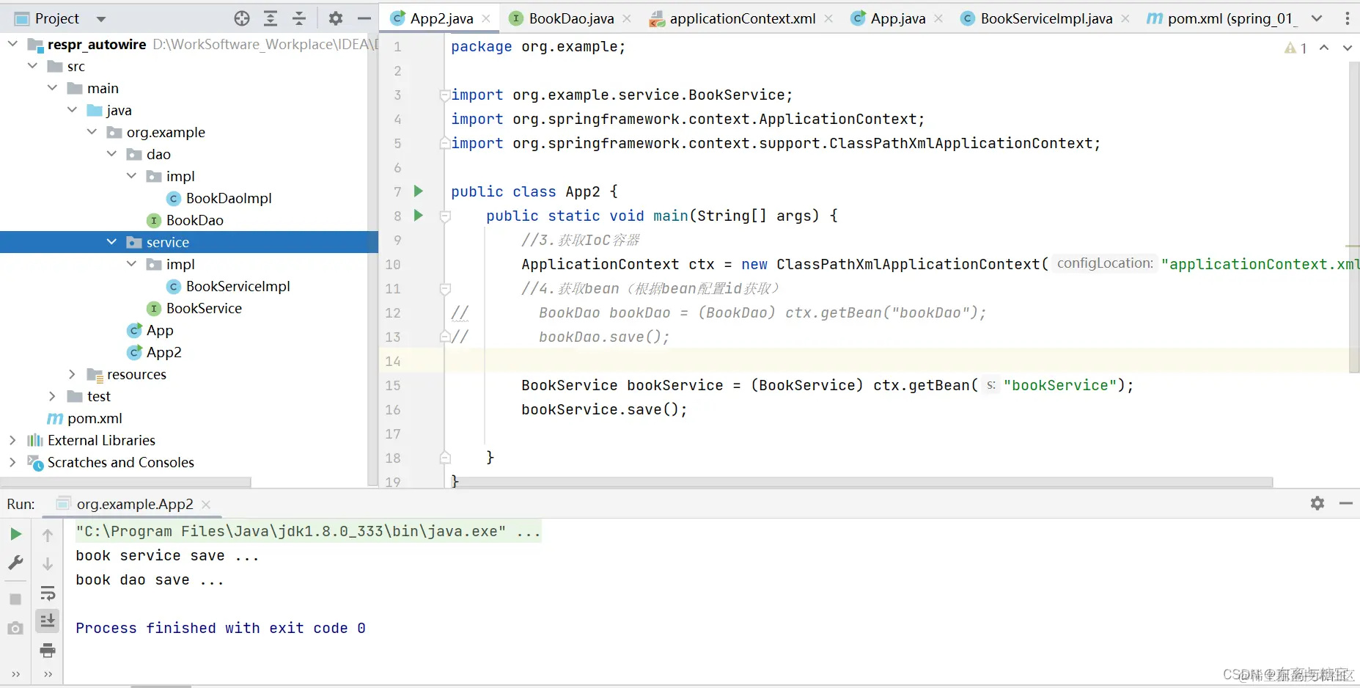Switch to the App.java tab
Screen dimensions: 1360x688
897,18
